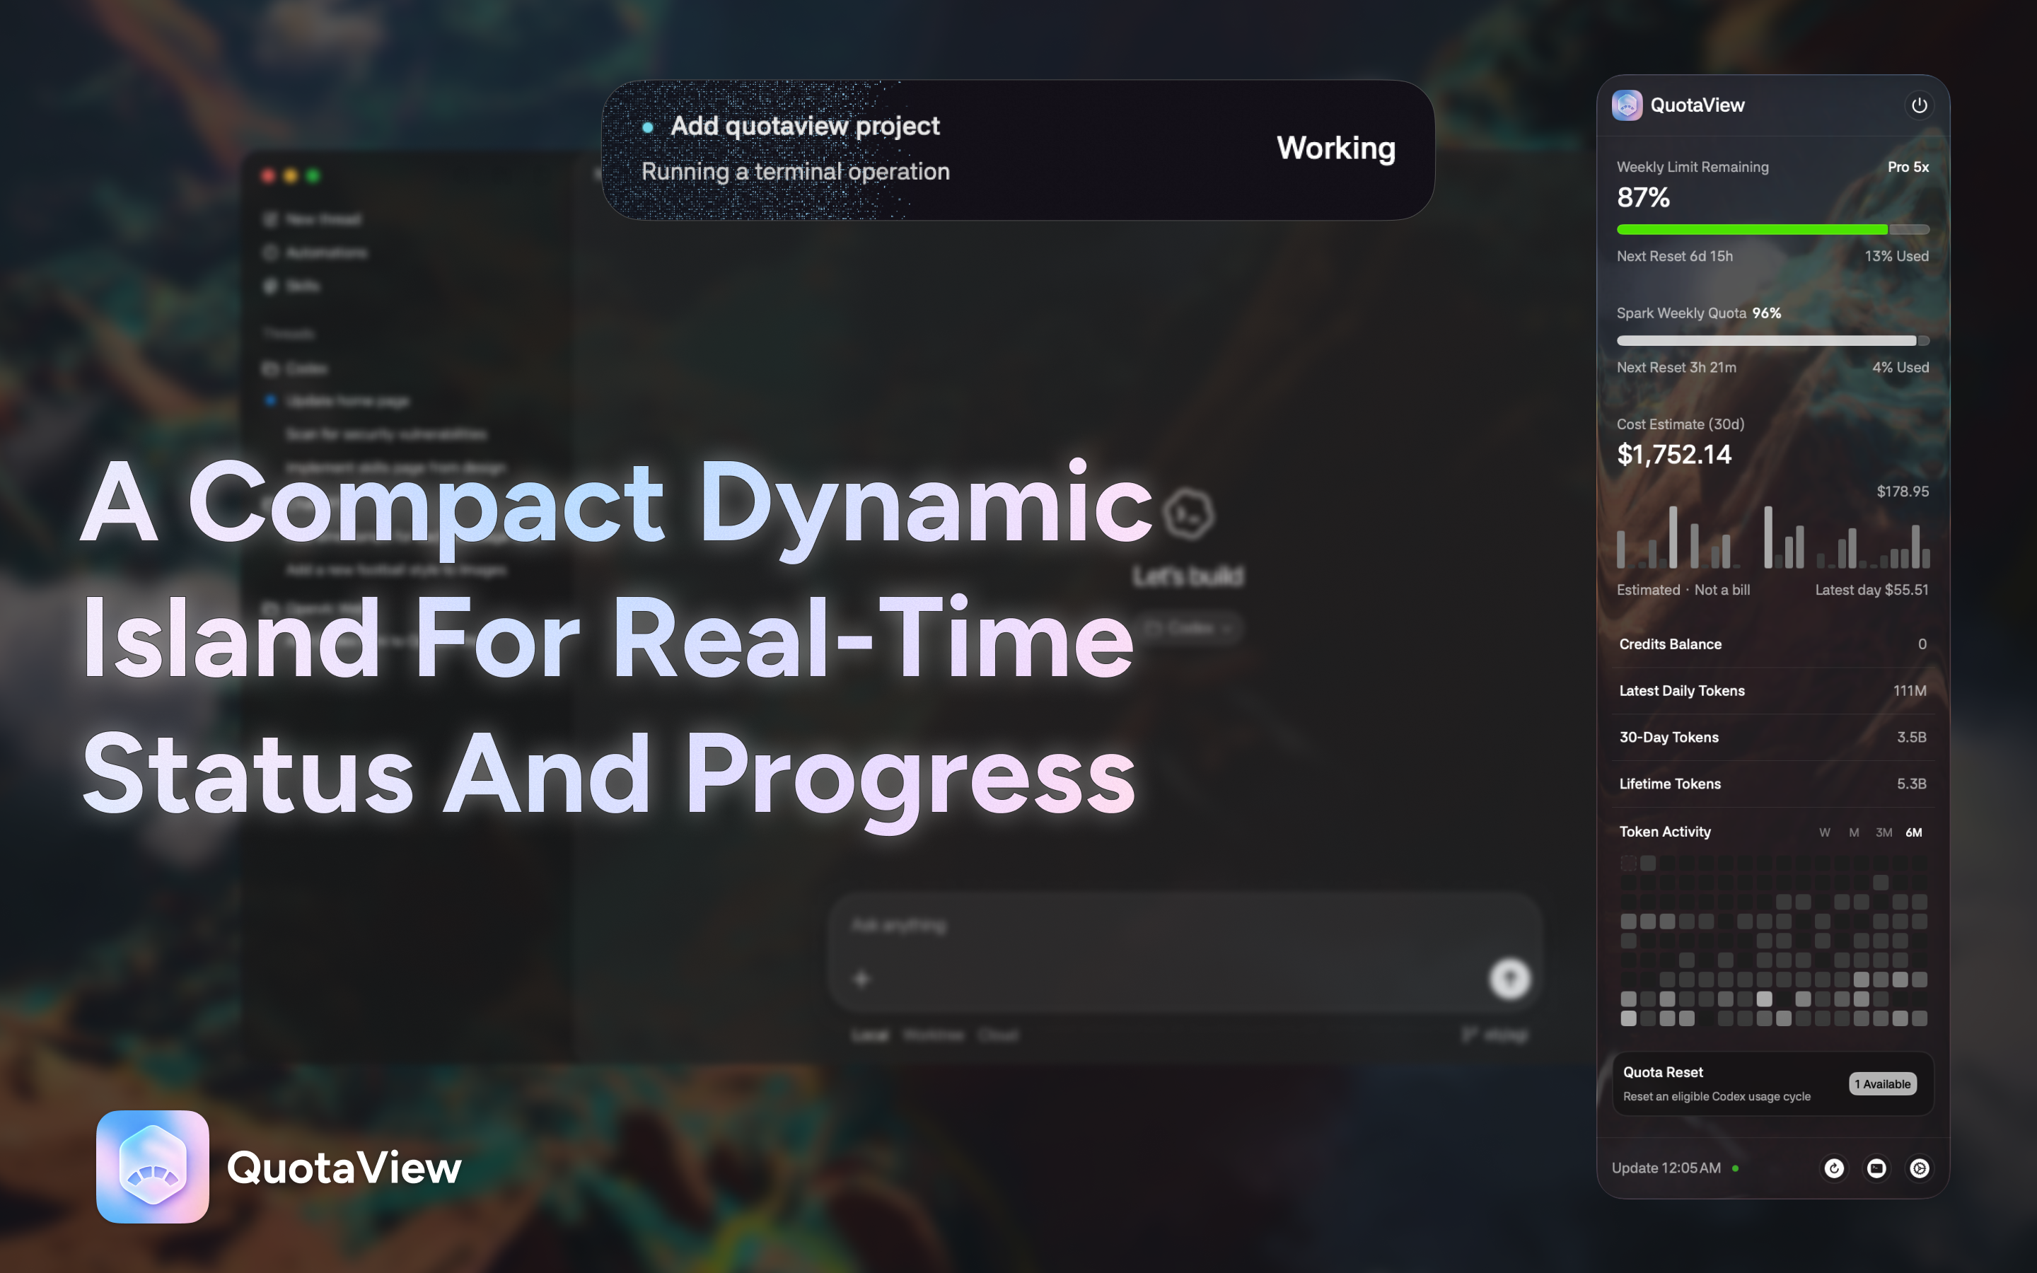
Task: Click the "$178.95" chart peak value
Action: pos(1903,492)
